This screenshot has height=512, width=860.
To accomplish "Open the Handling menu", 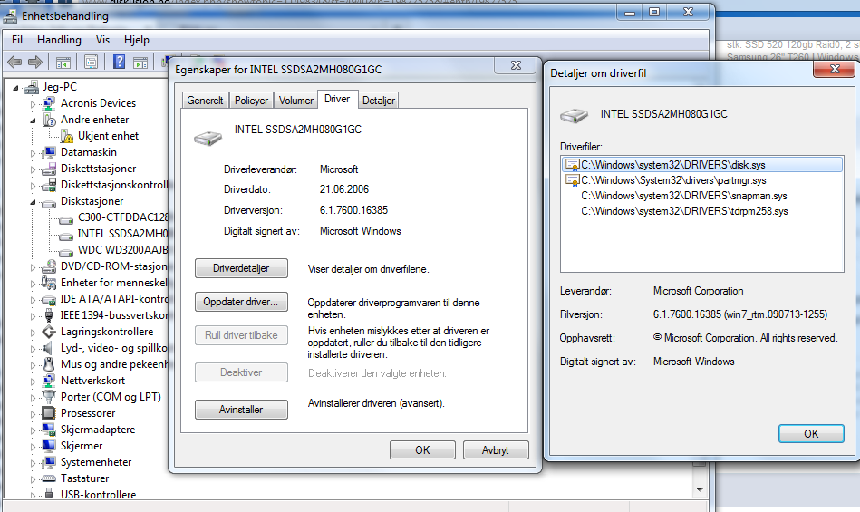I will tap(59, 40).
